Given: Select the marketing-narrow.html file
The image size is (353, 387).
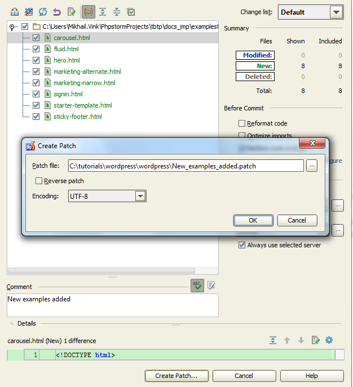Looking at the screenshot, I should click(85, 83).
